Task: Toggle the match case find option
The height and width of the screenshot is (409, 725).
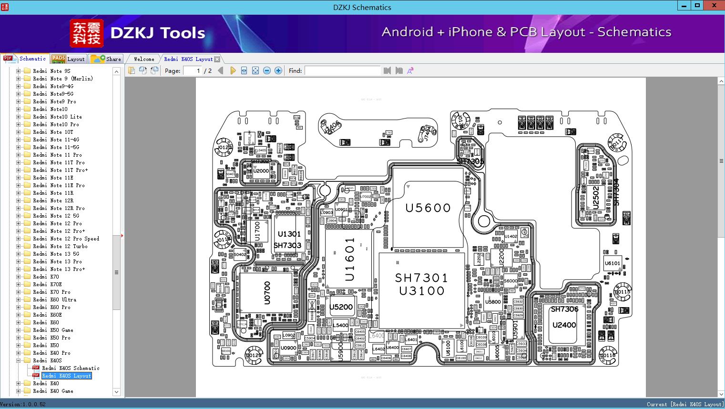Action: pos(410,70)
